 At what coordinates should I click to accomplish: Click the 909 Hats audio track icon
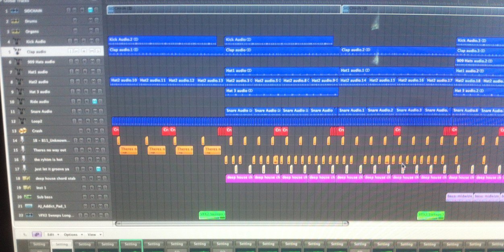[x=19, y=62]
